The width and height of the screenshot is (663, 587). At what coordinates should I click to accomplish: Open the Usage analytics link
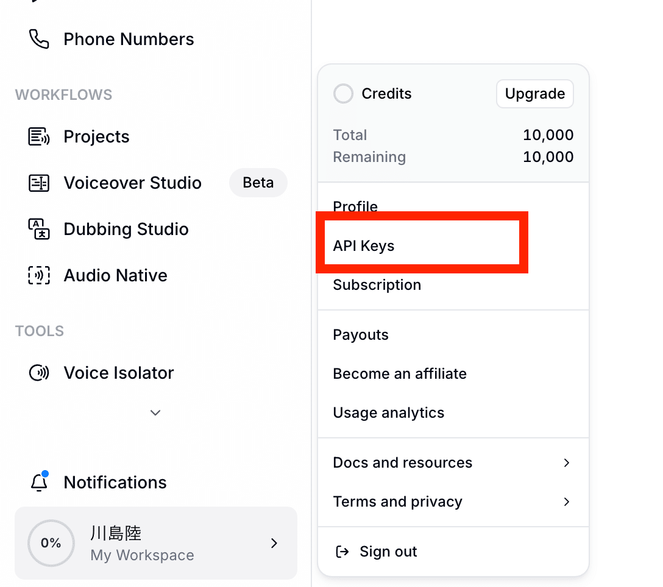point(388,413)
